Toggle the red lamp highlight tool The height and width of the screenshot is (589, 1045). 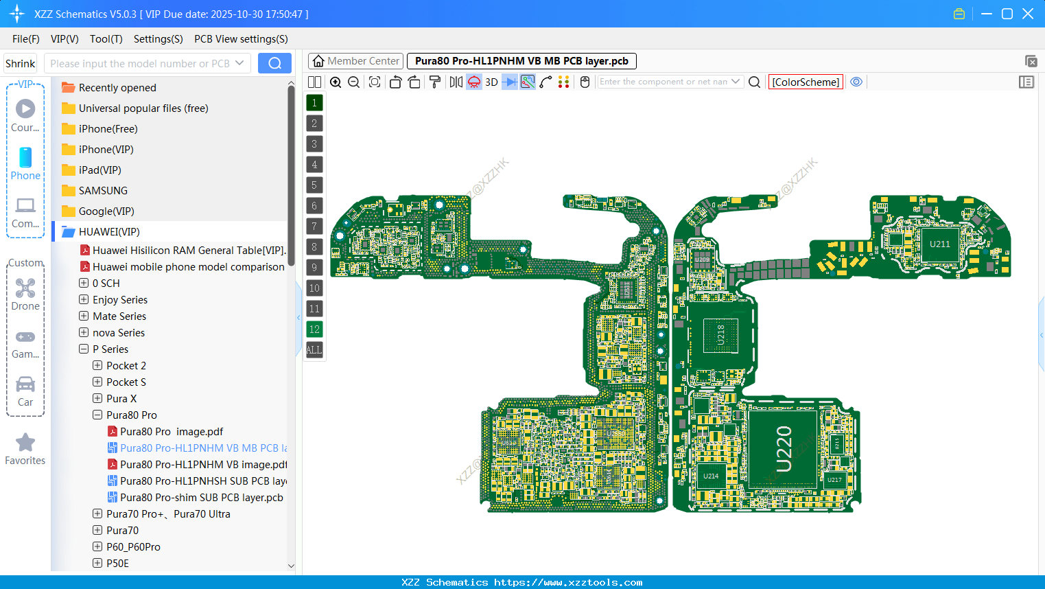473,82
